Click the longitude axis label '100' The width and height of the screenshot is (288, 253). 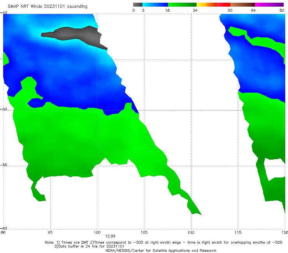(97, 233)
